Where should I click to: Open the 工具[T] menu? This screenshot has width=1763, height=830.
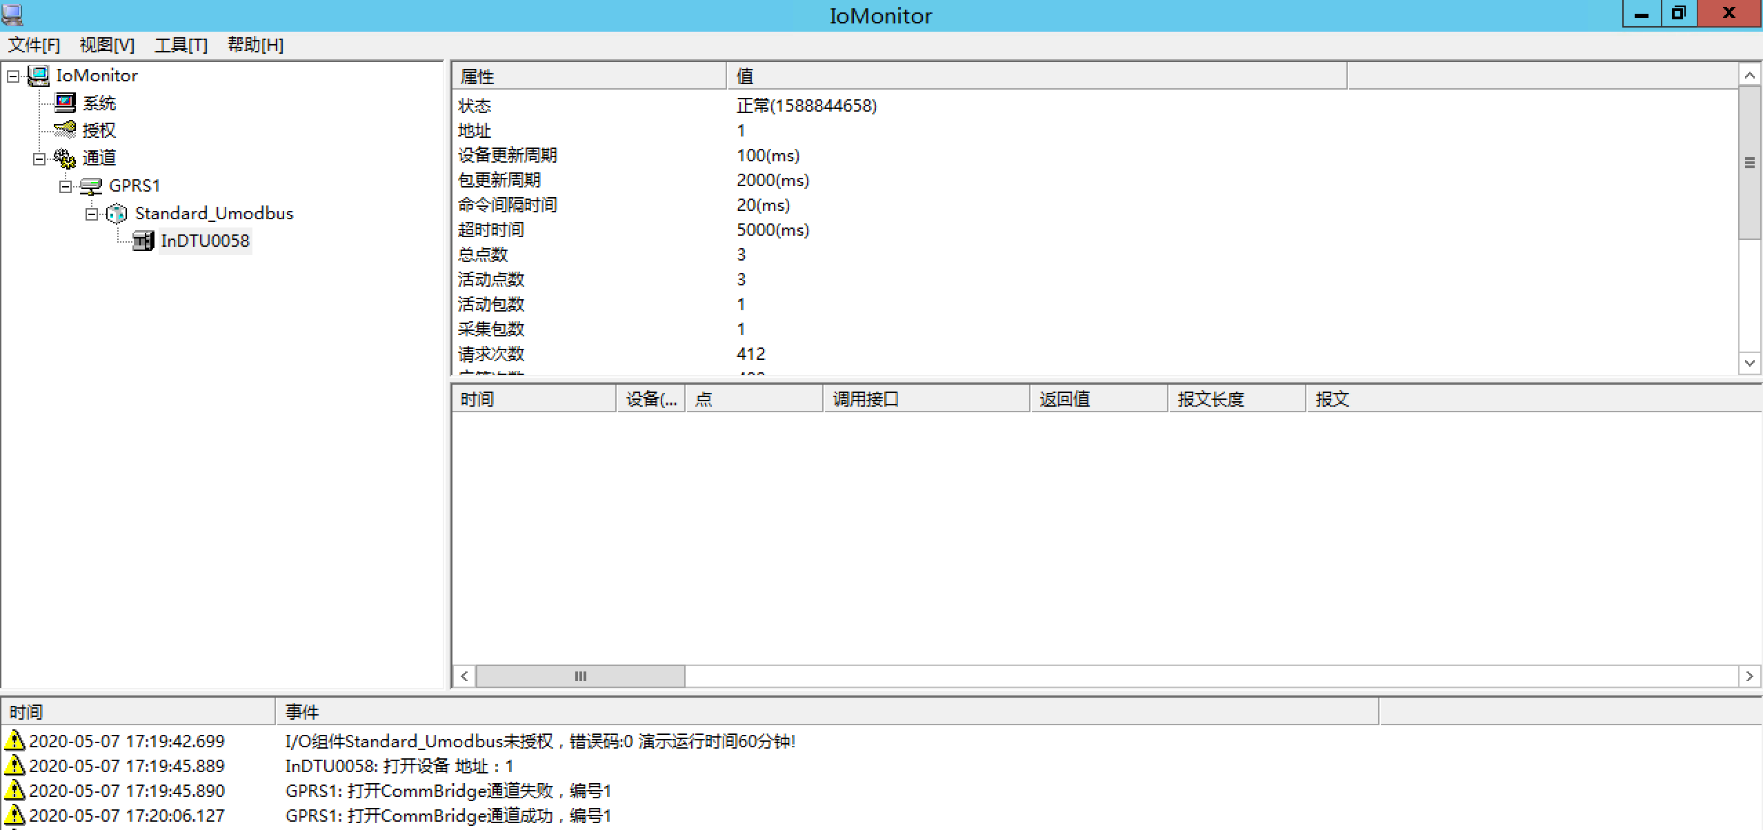coord(181,45)
